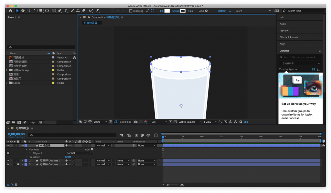Select the Eraser tool
The height and width of the screenshot is (193, 331).
pos(84,11)
